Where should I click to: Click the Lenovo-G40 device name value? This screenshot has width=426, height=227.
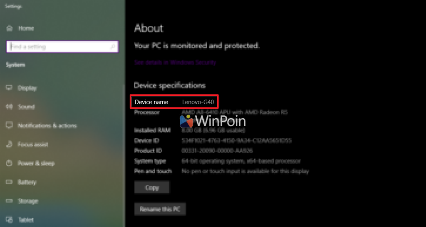(x=197, y=102)
